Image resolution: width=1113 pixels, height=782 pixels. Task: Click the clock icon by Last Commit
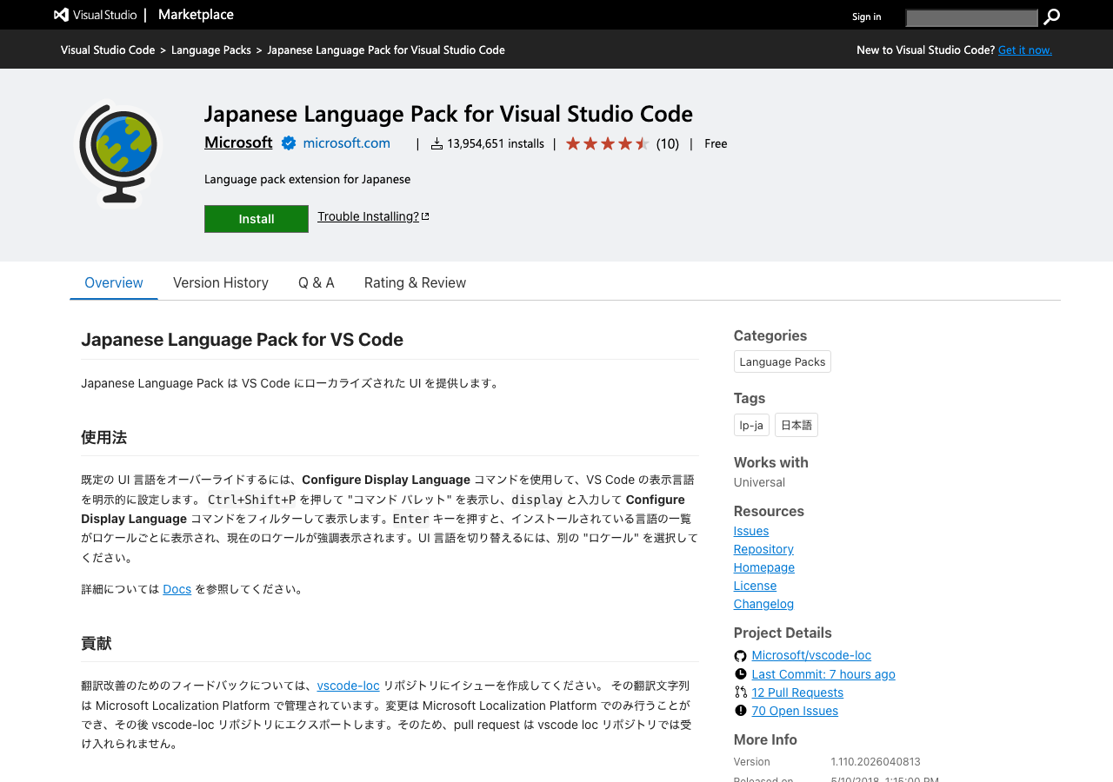(x=740, y=674)
